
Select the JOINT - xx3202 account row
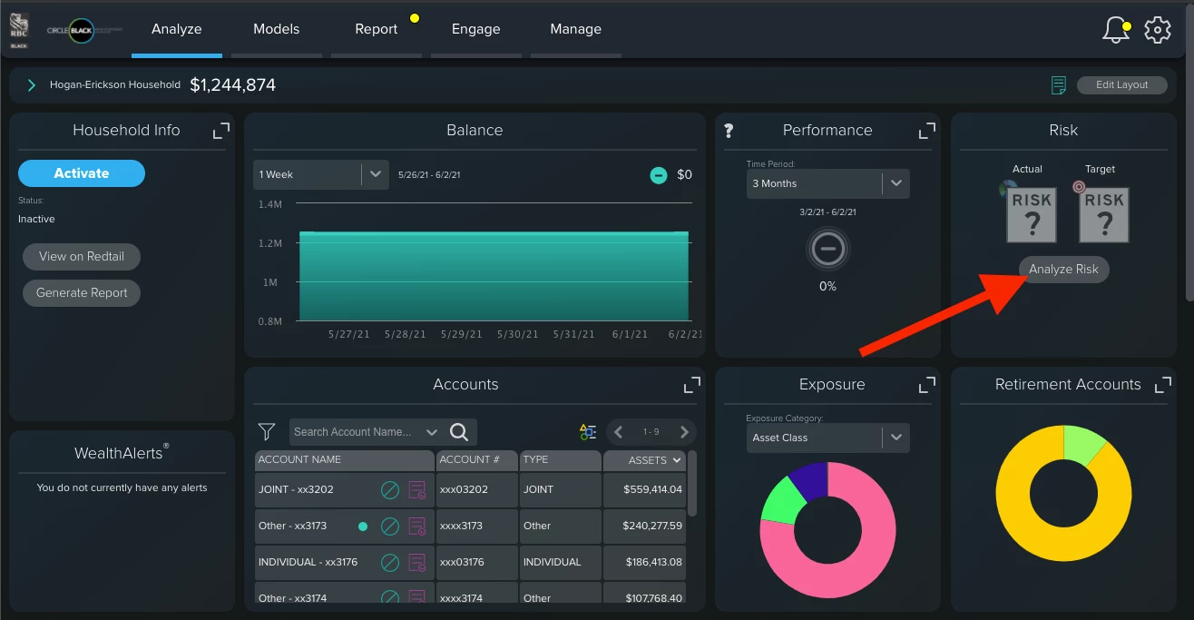(470, 490)
